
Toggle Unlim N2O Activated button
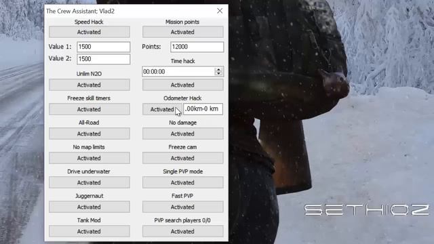point(90,85)
